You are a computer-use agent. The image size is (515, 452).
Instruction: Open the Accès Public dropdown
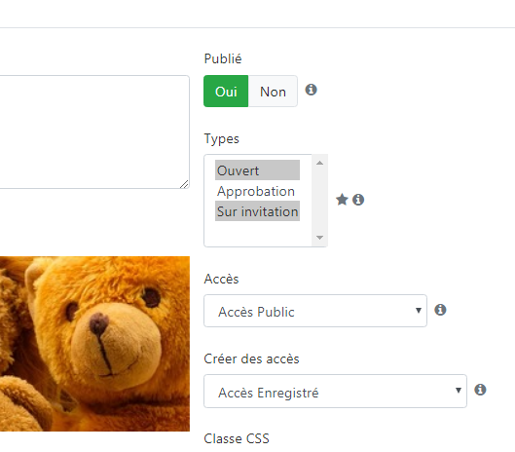tap(315, 311)
